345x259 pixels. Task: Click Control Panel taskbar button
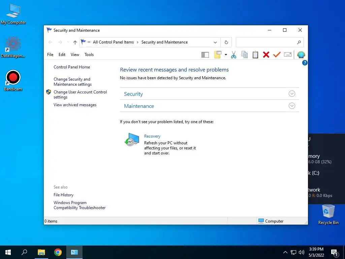pos(74,252)
